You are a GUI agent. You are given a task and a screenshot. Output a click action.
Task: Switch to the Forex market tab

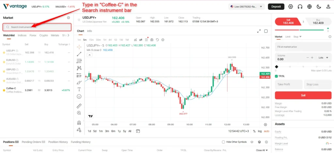point(33,35)
